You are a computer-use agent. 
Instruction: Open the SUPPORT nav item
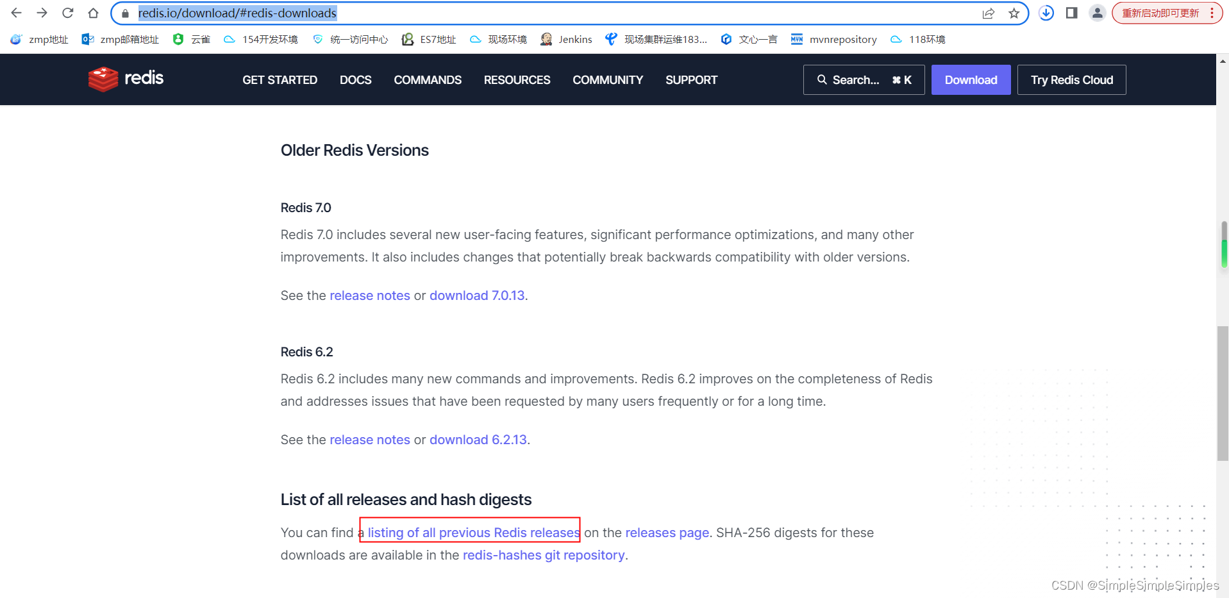[x=691, y=80]
